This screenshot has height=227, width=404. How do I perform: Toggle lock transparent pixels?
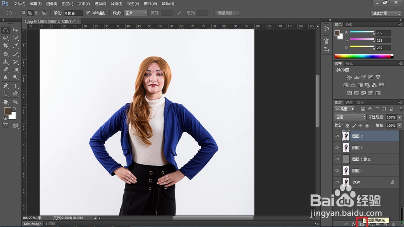click(x=347, y=126)
